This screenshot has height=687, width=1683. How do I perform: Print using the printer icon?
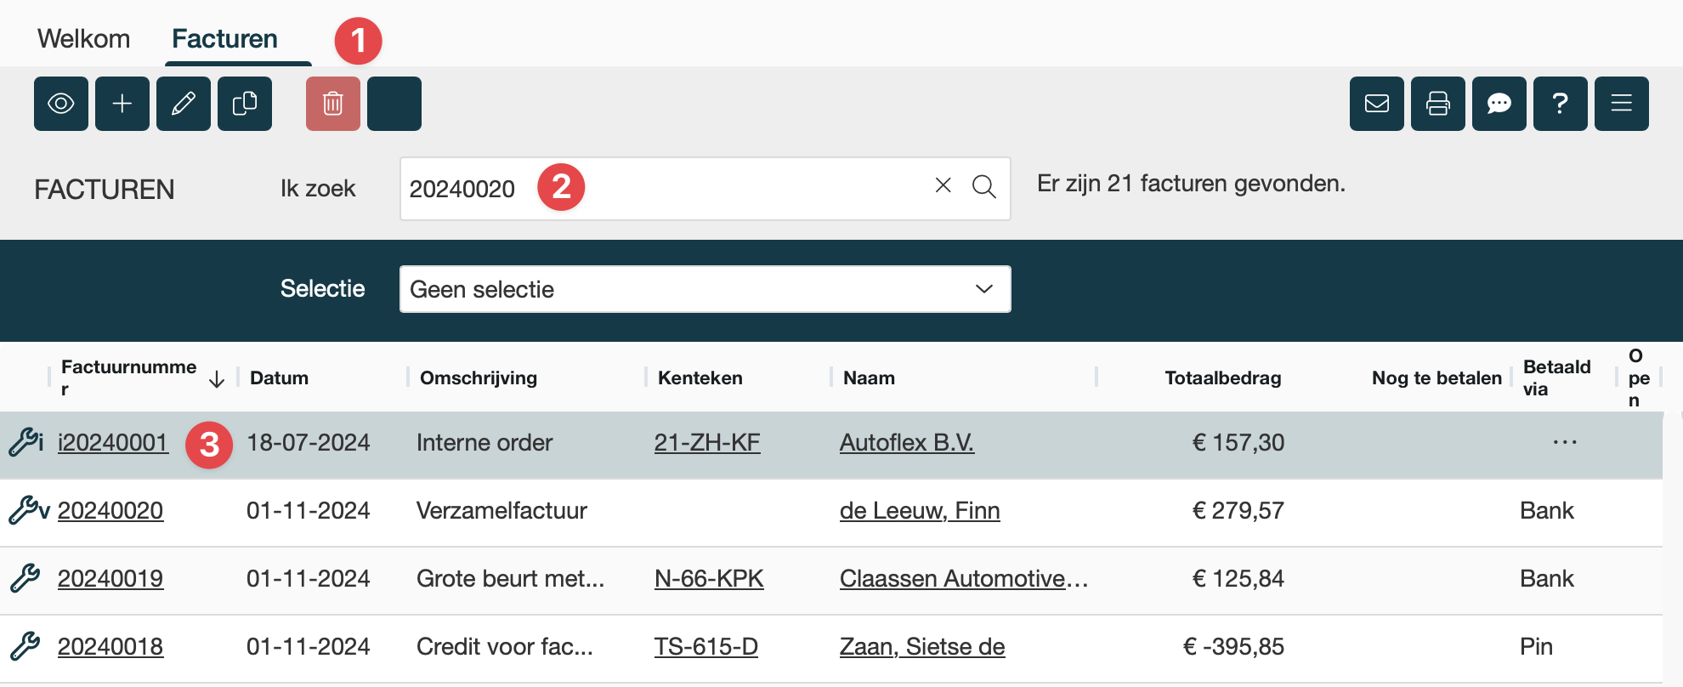[x=1438, y=104]
